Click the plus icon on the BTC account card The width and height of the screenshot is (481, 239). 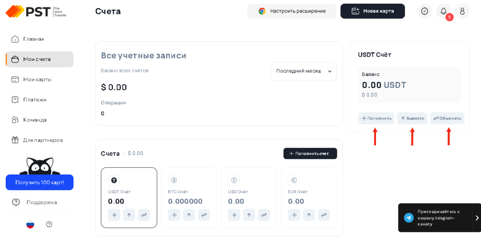174,215
